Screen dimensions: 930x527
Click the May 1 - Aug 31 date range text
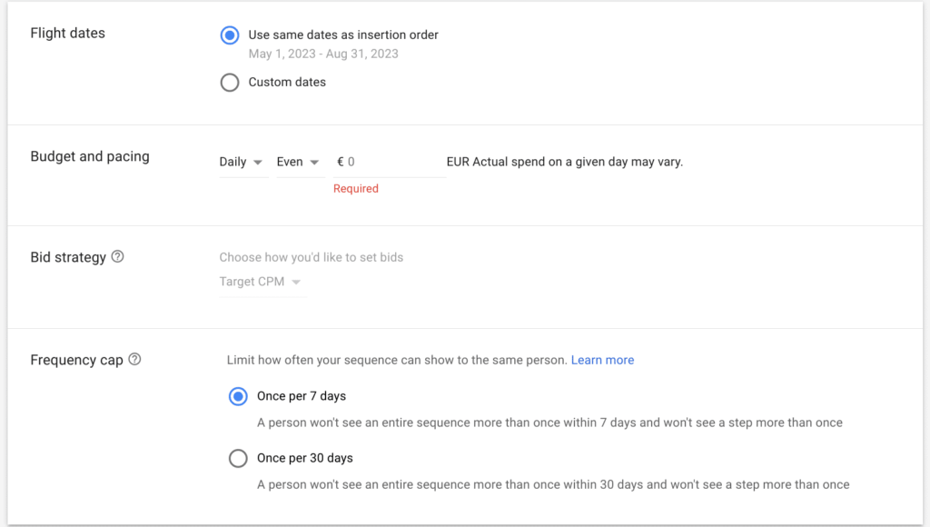coord(323,54)
